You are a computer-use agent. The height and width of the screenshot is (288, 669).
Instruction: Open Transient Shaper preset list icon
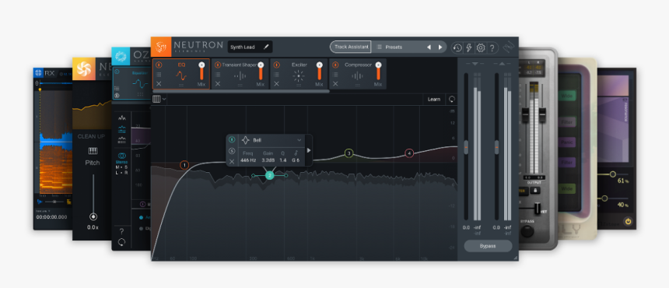click(x=218, y=74)
